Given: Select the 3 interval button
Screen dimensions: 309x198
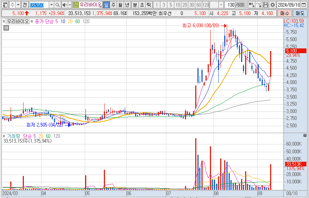Looking at the screenshot, I should 164,5.
